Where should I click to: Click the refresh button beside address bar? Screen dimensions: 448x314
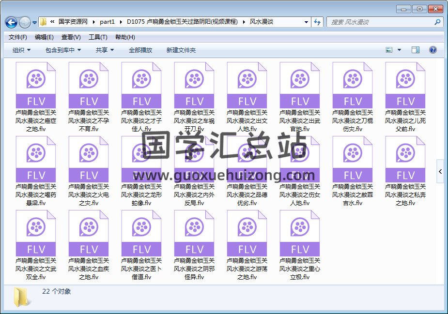(x=317, y=22)
